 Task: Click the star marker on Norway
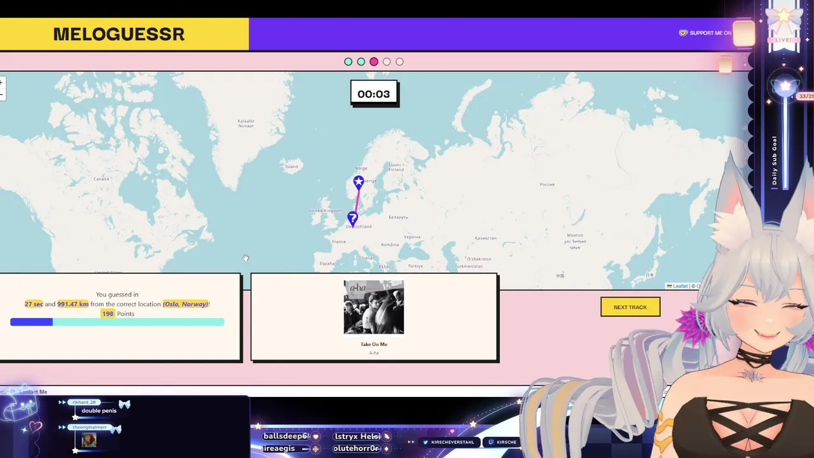(359, 182)
